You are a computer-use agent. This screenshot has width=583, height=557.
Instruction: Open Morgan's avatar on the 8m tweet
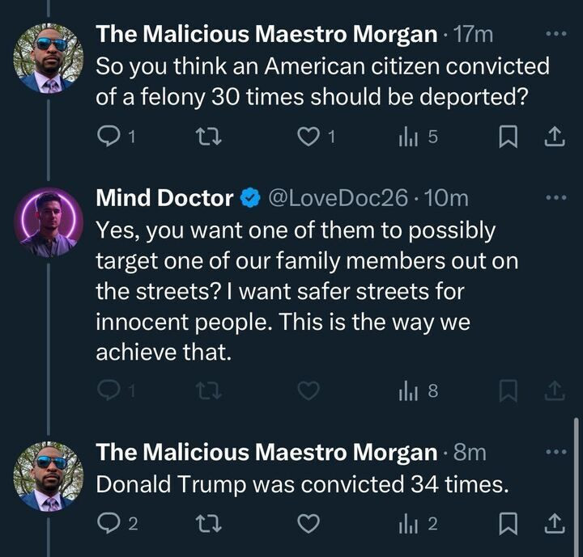(49, 476)
